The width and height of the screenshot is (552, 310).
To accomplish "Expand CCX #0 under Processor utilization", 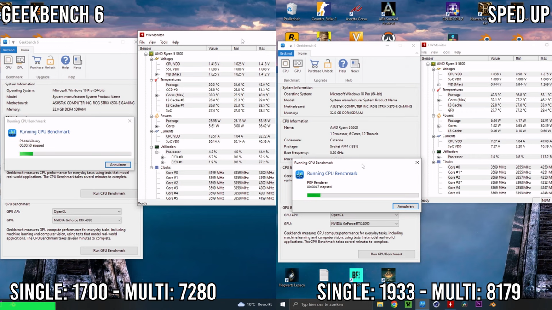I will (x=162, y=157).
